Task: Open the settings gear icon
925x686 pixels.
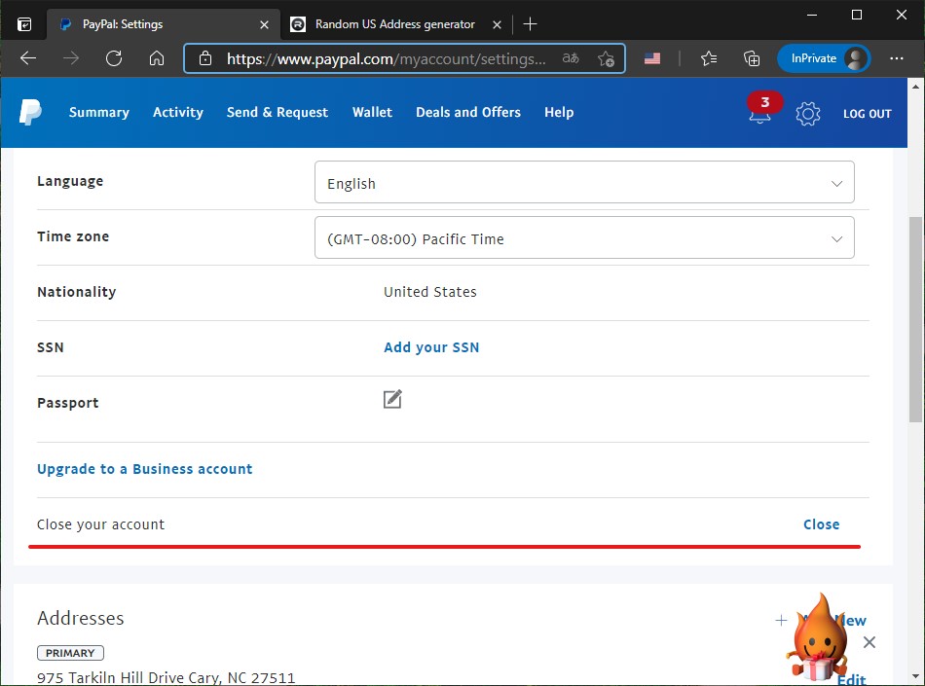Action: click(x=807, y=114)
